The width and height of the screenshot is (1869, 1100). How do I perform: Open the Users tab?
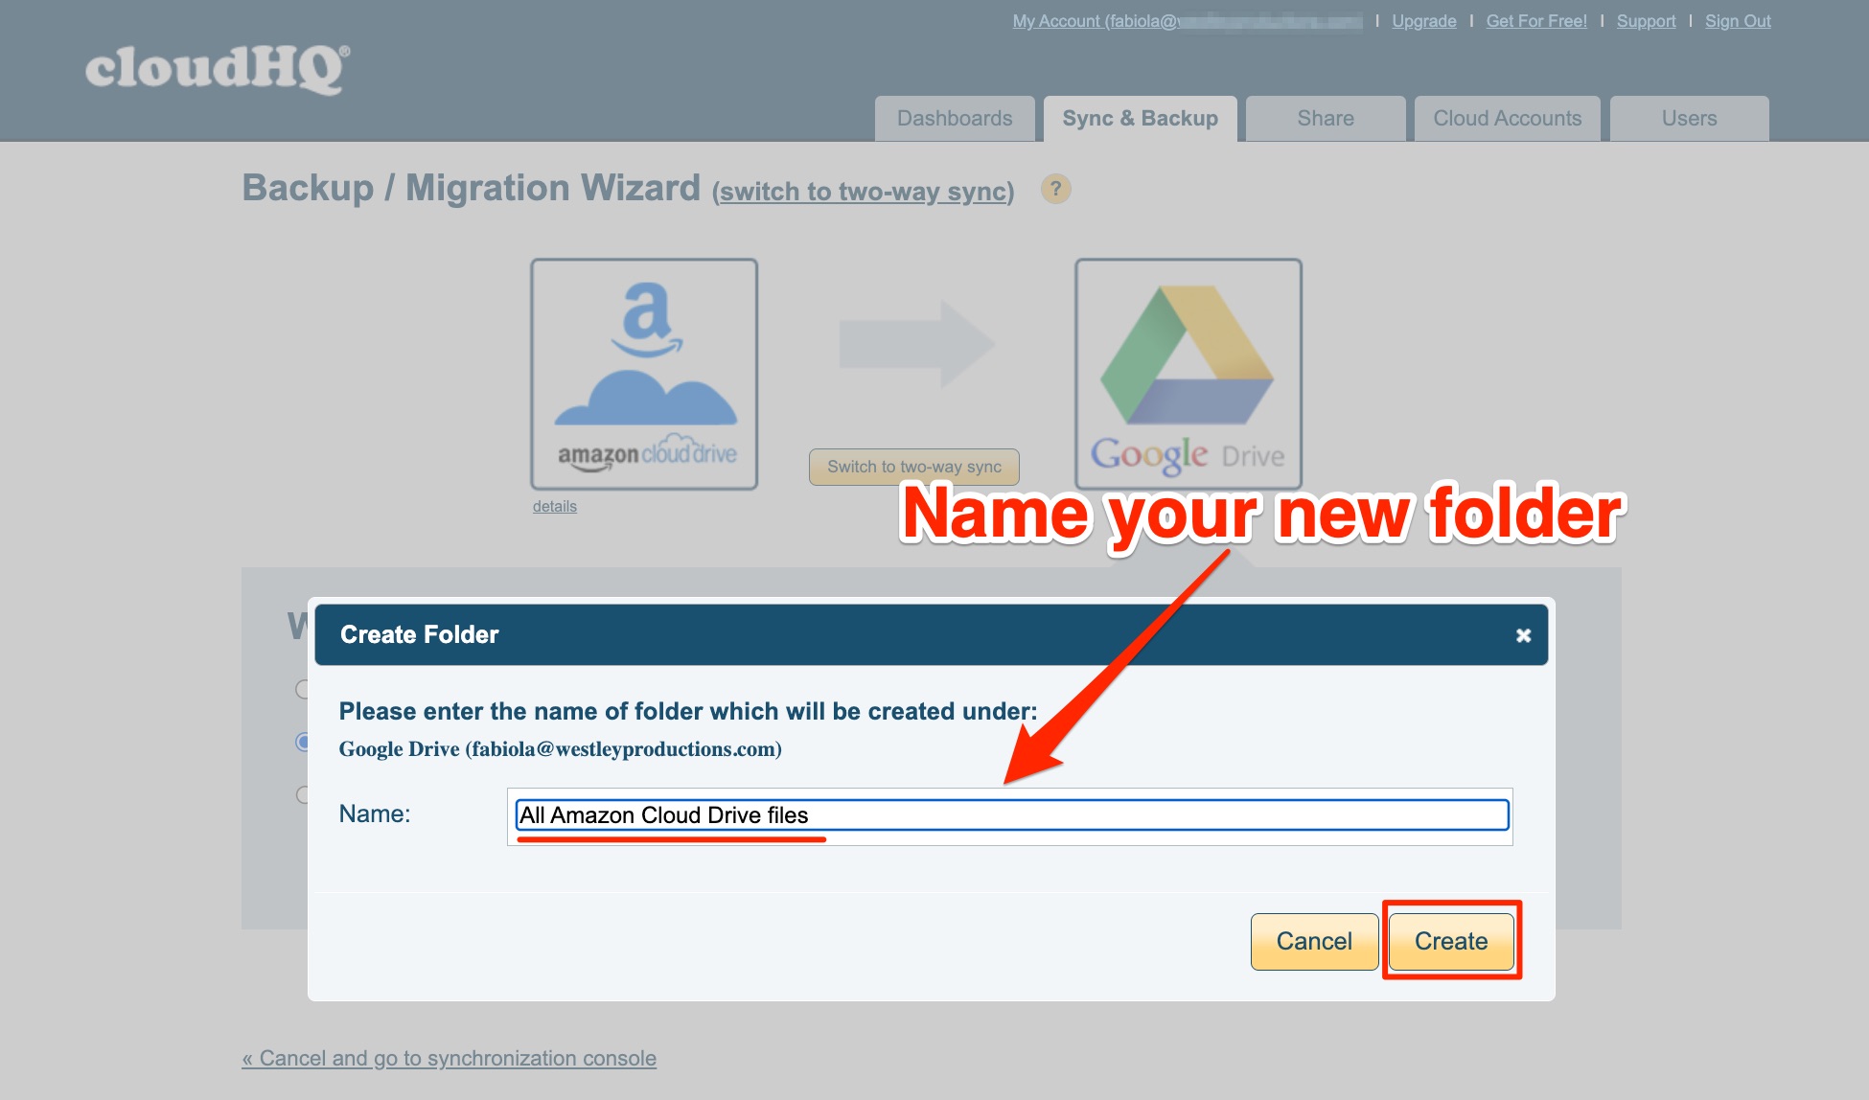point(1689,118)
